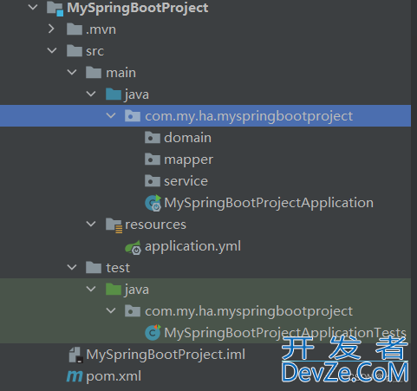Image resolution: width=417 pixels, height=391 pixels.
Task: Select the mapper package name
Action: click(189, 160)
